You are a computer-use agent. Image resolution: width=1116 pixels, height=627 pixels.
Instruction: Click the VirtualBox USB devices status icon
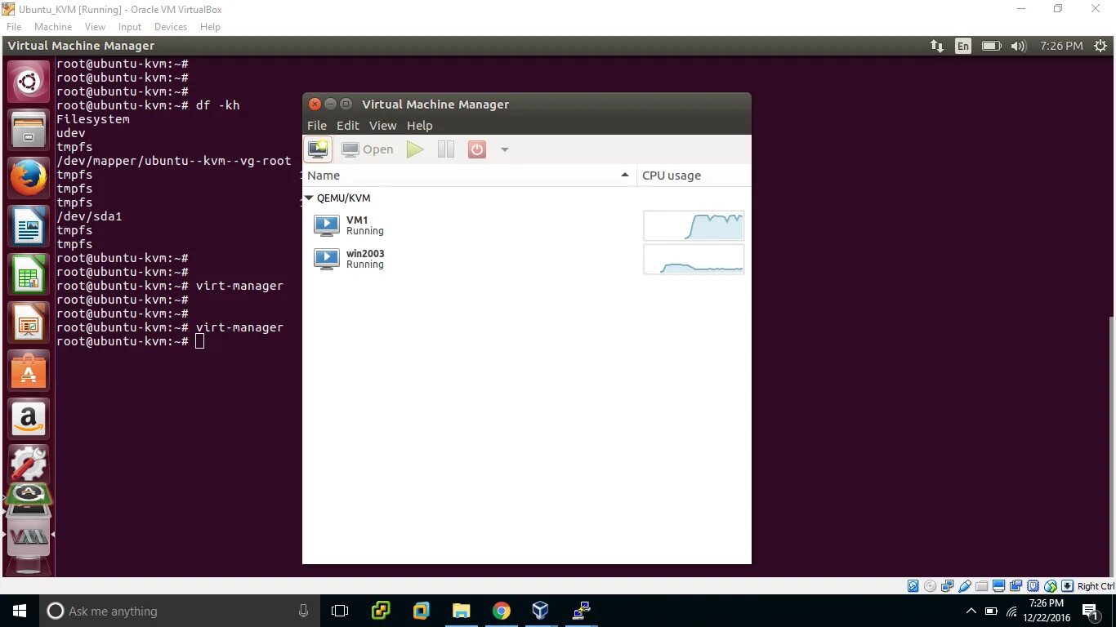965,586
